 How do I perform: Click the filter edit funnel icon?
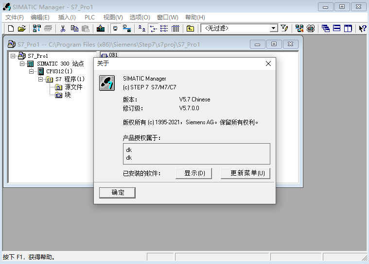284,29
